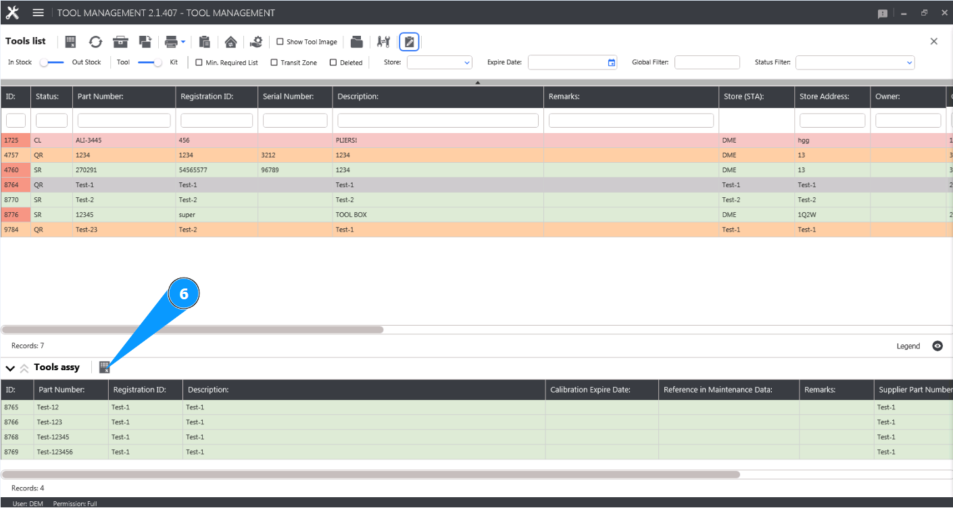This screenshot has height=508, width=953.
Task: Export the Tools list to Excel
Action: click(70, 42)
